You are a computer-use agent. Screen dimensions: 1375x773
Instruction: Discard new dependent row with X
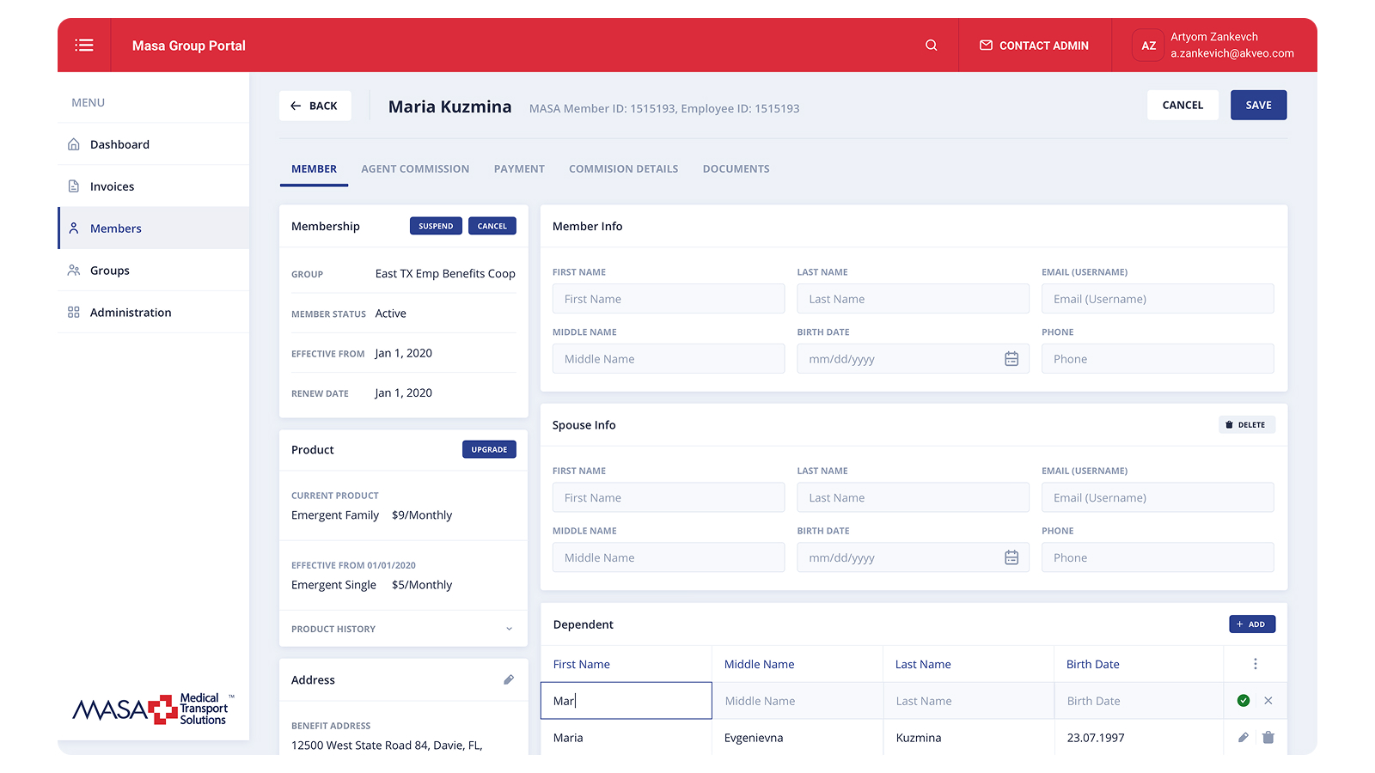[x=1268, y=701]
